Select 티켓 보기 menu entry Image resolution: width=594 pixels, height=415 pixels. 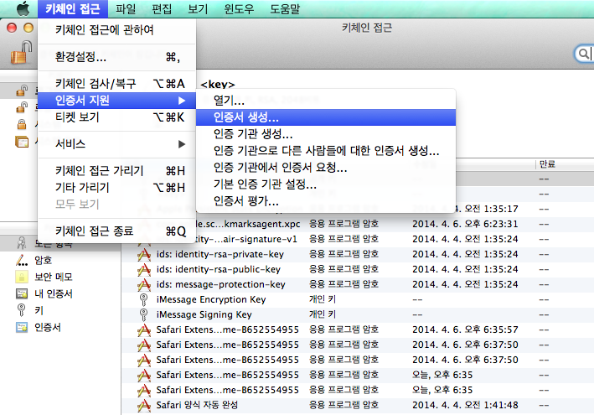pos(116,117)
